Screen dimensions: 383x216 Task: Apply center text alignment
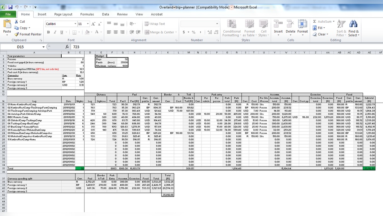pyautogui.click(x=116, y=32)
